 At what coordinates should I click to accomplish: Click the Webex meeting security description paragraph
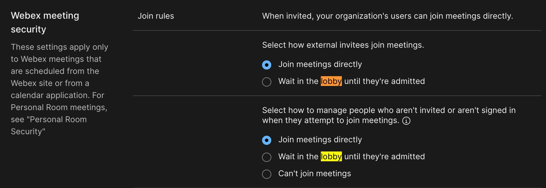pos(59,89)
